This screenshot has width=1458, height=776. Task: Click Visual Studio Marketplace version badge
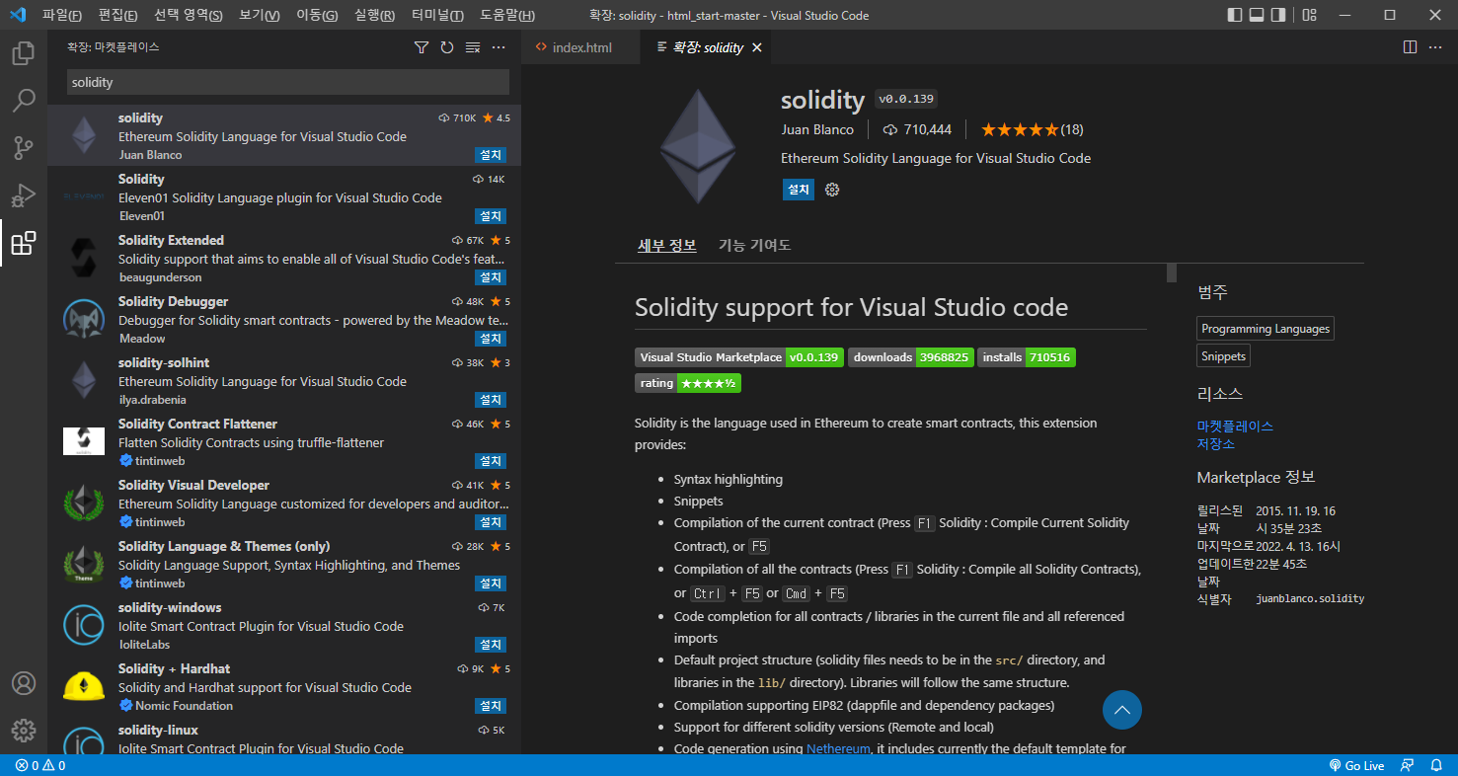tap(739, 357)
